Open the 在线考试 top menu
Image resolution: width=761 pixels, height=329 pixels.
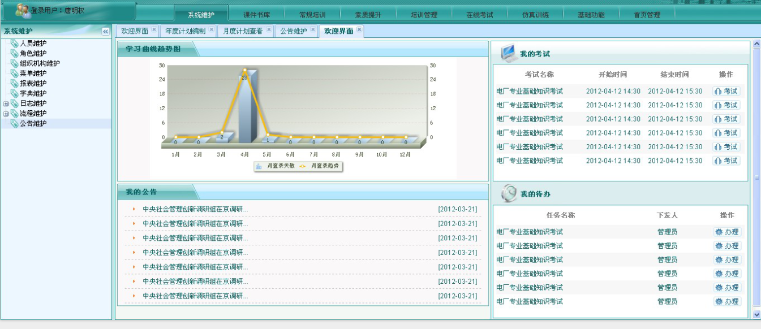pyautogui.click(x=479, y=15)
